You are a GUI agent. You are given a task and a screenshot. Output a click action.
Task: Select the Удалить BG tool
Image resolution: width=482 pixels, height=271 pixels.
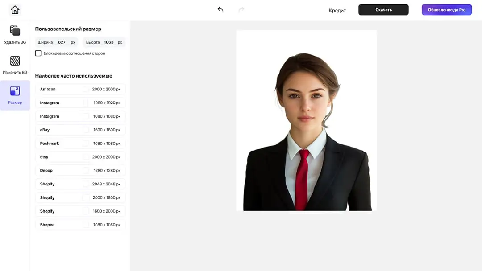[15, 35]
